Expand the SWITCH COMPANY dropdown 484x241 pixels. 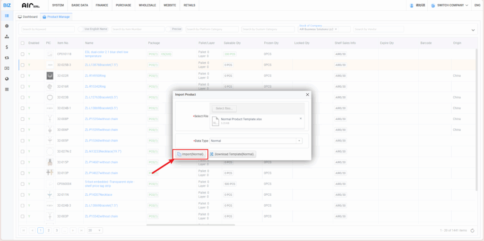pyautogui.click(x=446, y=5)
